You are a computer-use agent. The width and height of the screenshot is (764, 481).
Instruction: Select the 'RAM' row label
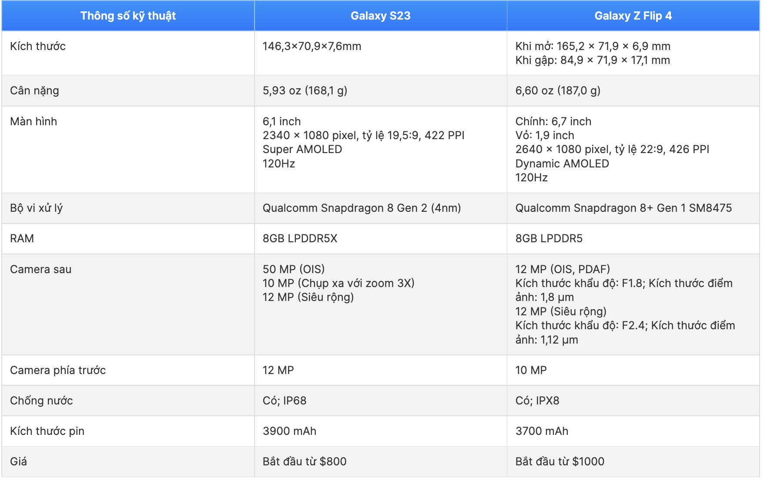coord(22,238)
